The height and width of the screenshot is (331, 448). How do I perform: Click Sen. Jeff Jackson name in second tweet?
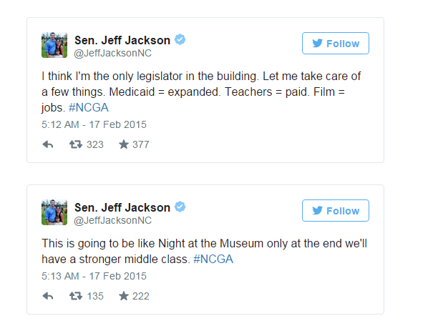pyautogui.click(x=122, y=207)
